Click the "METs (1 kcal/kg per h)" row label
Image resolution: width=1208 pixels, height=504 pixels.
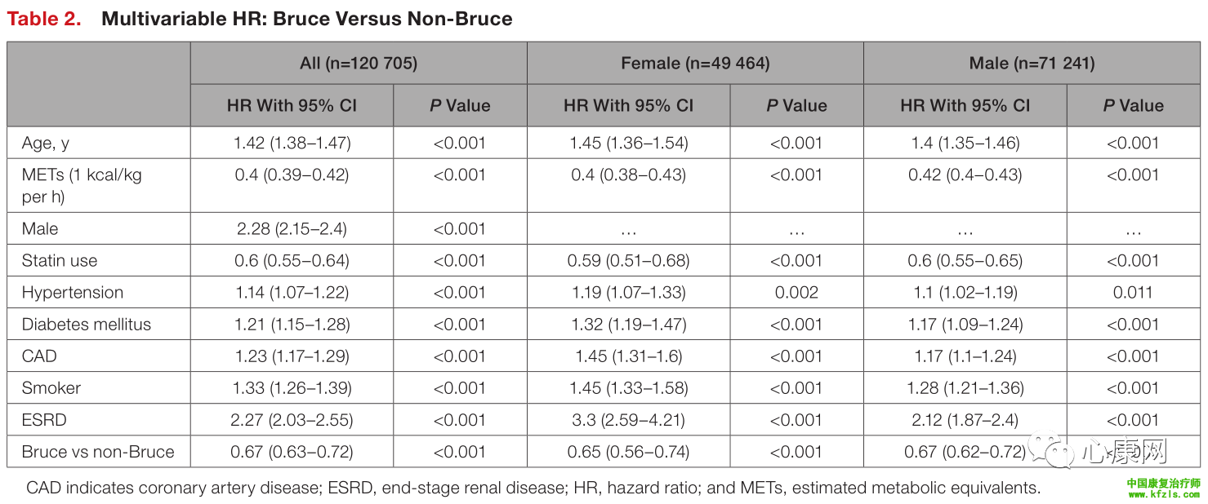click(x=82, y=185)
